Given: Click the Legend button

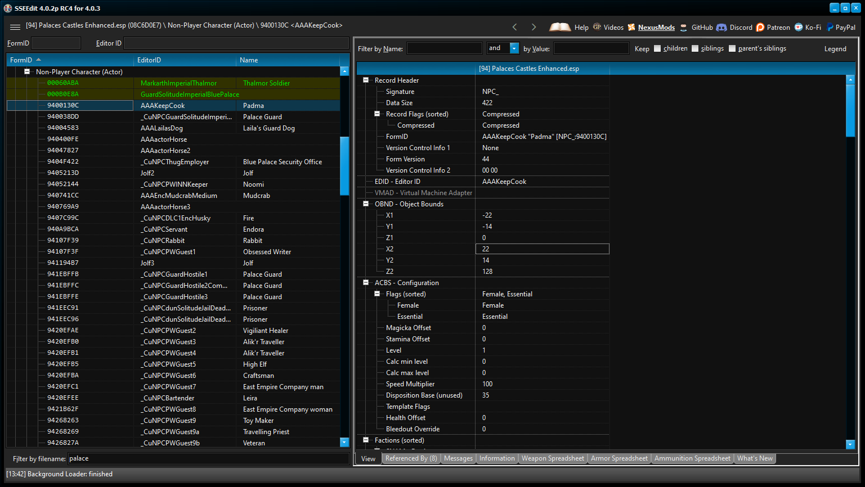Looking at the screenshot, I should (x=835, y=49).
